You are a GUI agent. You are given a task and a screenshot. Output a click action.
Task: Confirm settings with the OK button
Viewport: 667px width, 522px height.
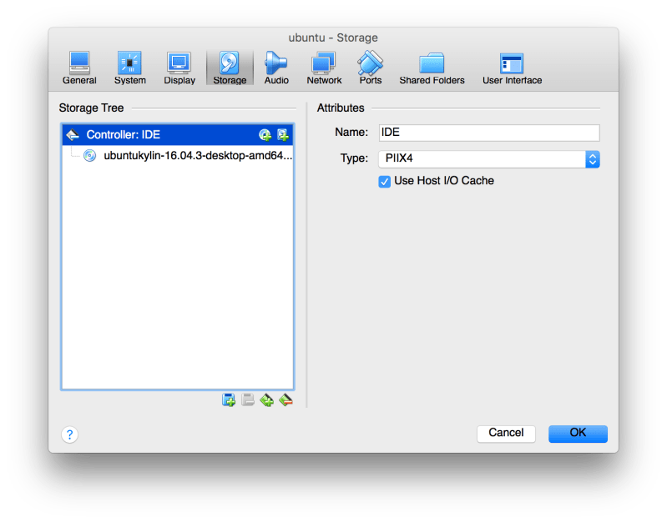point(578,433)
